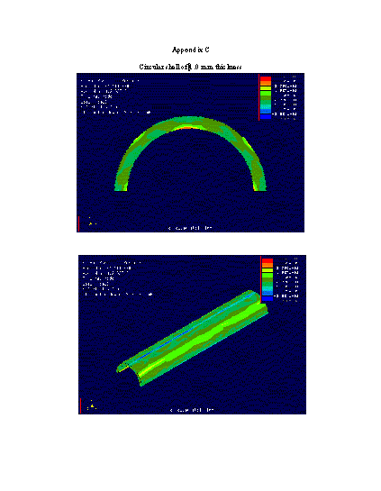Click the axis triad icon in the bottom plot
This screenshot has height=491, width=381.
[92, 405]
